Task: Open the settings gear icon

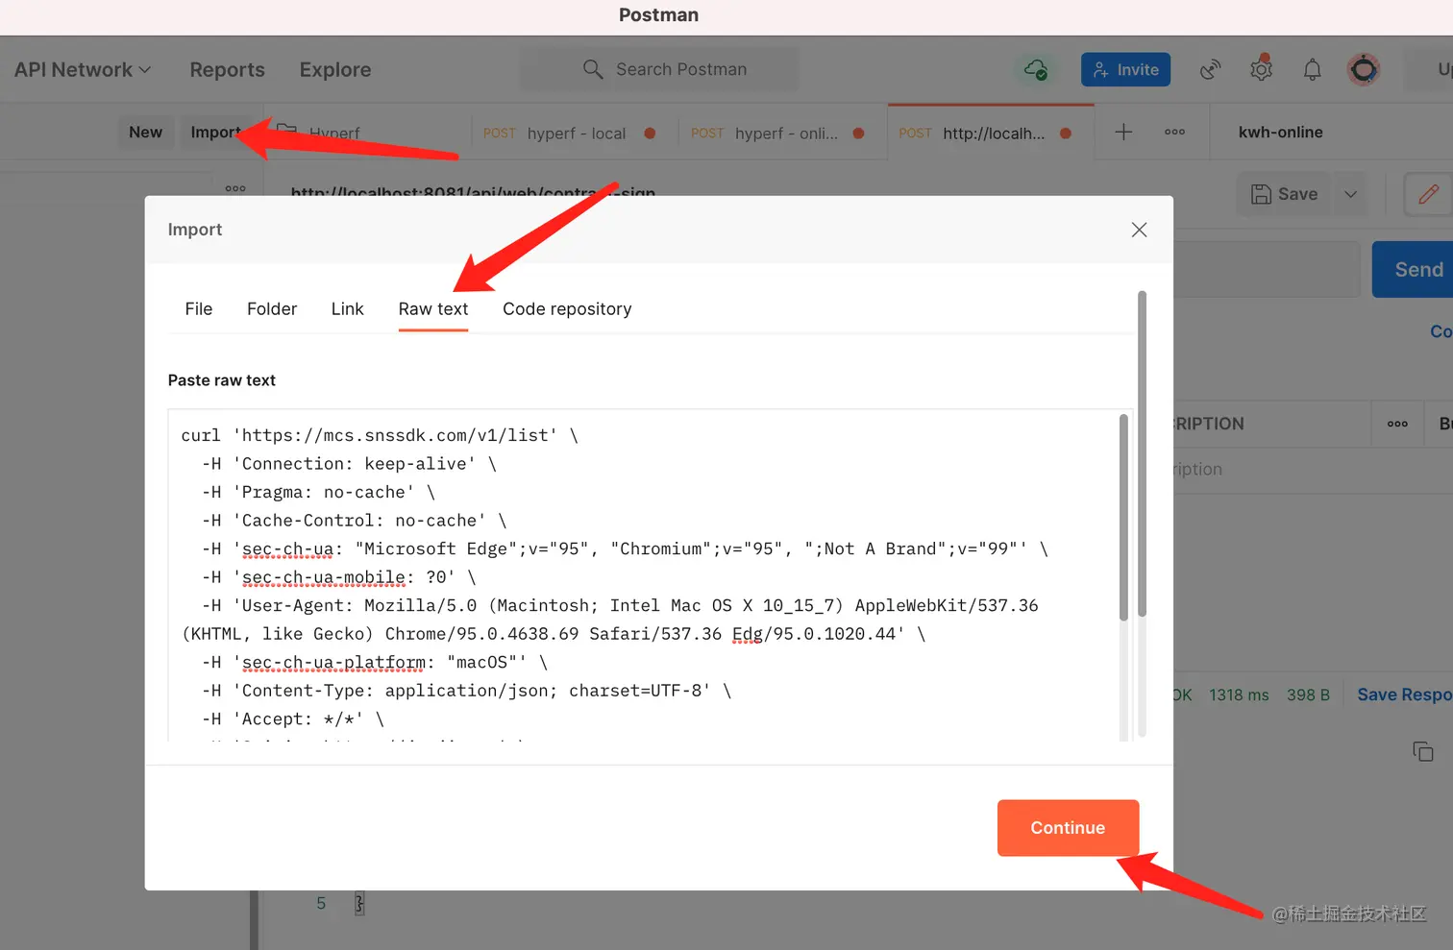Action: point(1261,69)
